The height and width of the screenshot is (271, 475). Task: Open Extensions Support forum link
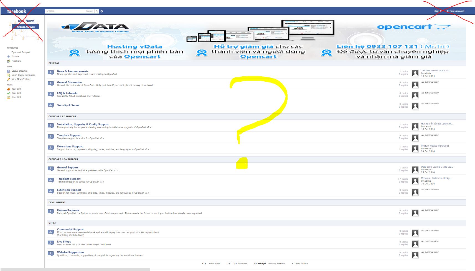click(x=70, y=147)
